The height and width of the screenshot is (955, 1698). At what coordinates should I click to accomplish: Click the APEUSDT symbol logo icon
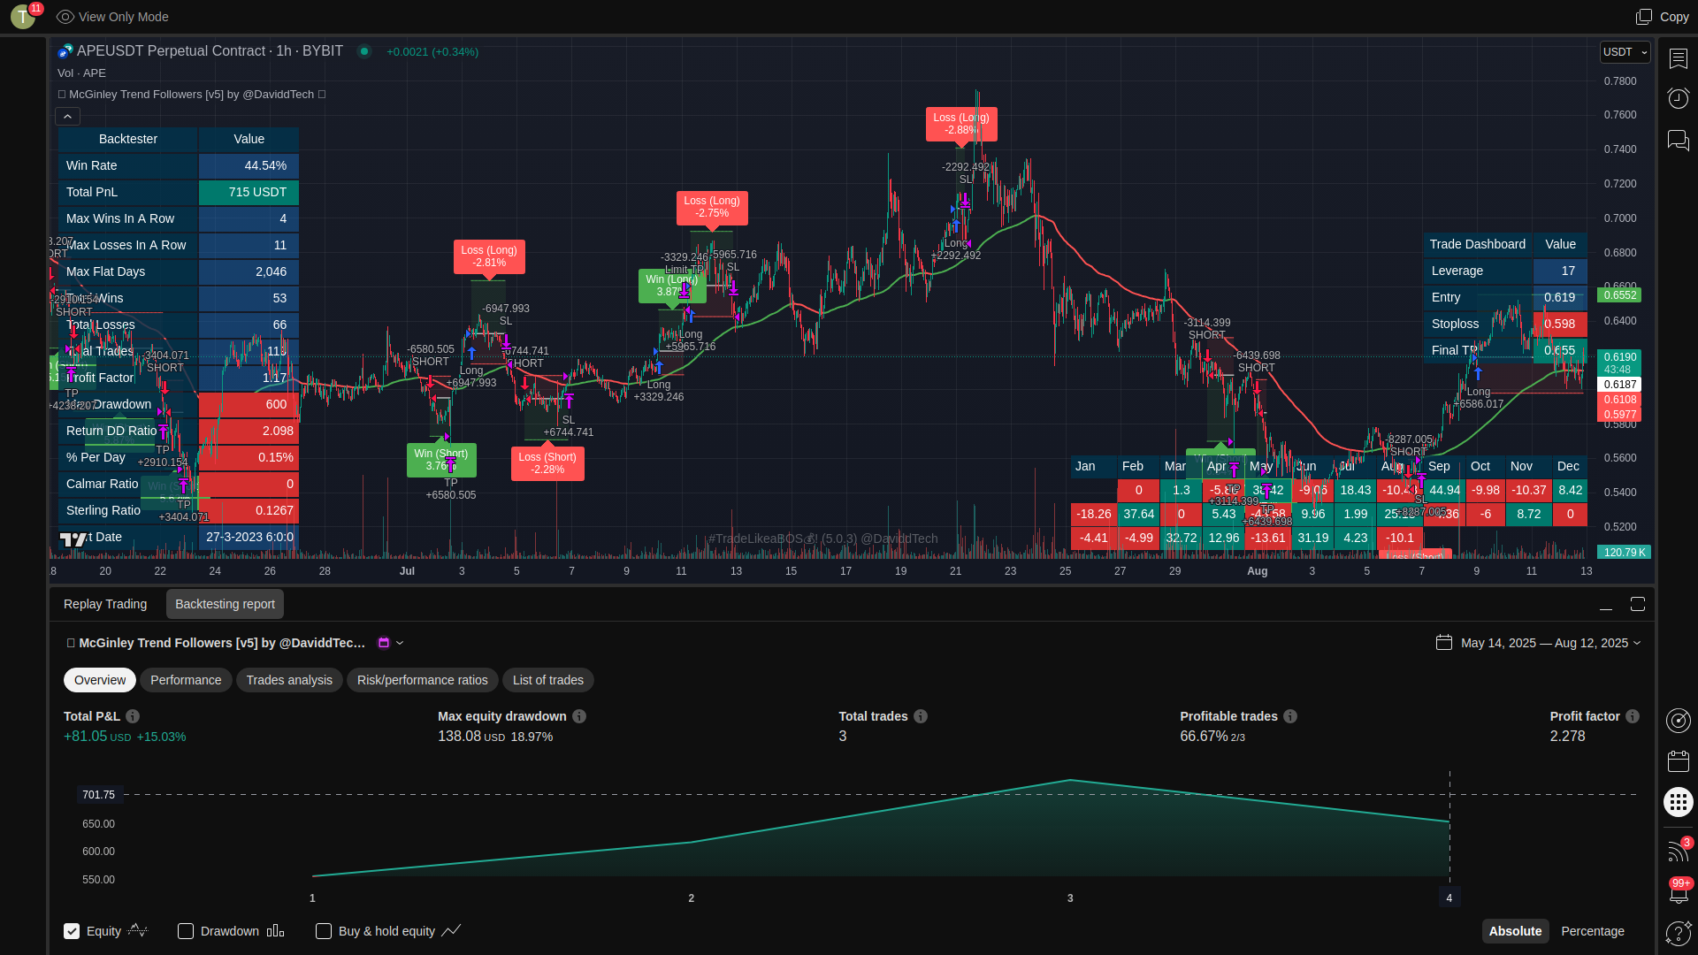click(65, 51)
